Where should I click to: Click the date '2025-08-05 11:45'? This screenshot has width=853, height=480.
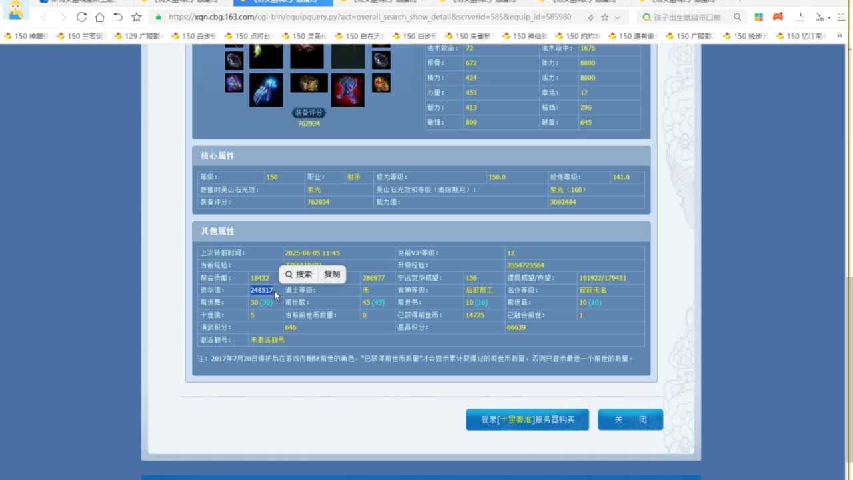(312, 253)
